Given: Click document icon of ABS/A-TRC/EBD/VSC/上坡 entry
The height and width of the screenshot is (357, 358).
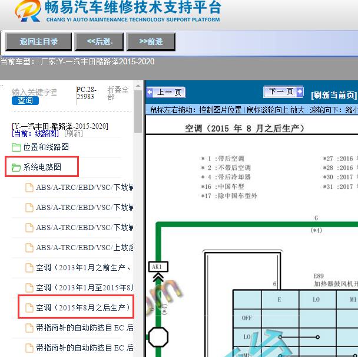Looking at the screenshot, I should 29,248.
